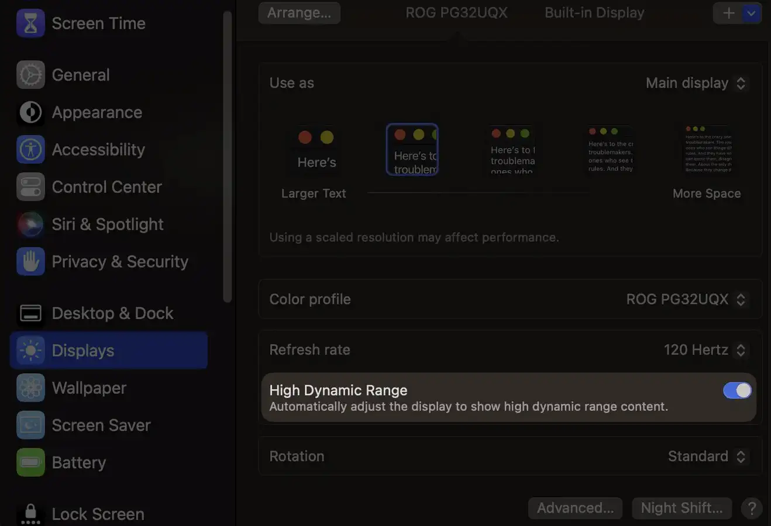Click the Control Center switches icon
Viewport: 771px width, 526px height.
[30, 187]
